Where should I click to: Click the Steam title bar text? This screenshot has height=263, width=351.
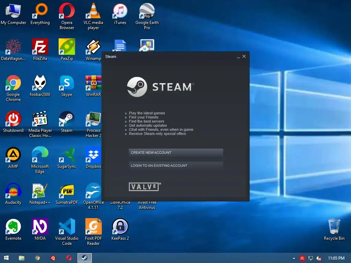point(111,57)
